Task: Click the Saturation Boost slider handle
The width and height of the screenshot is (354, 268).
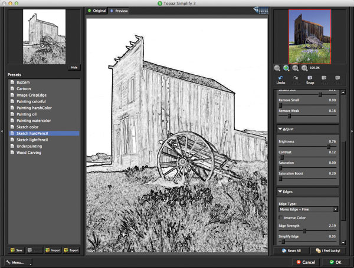Action: (281, 178)
